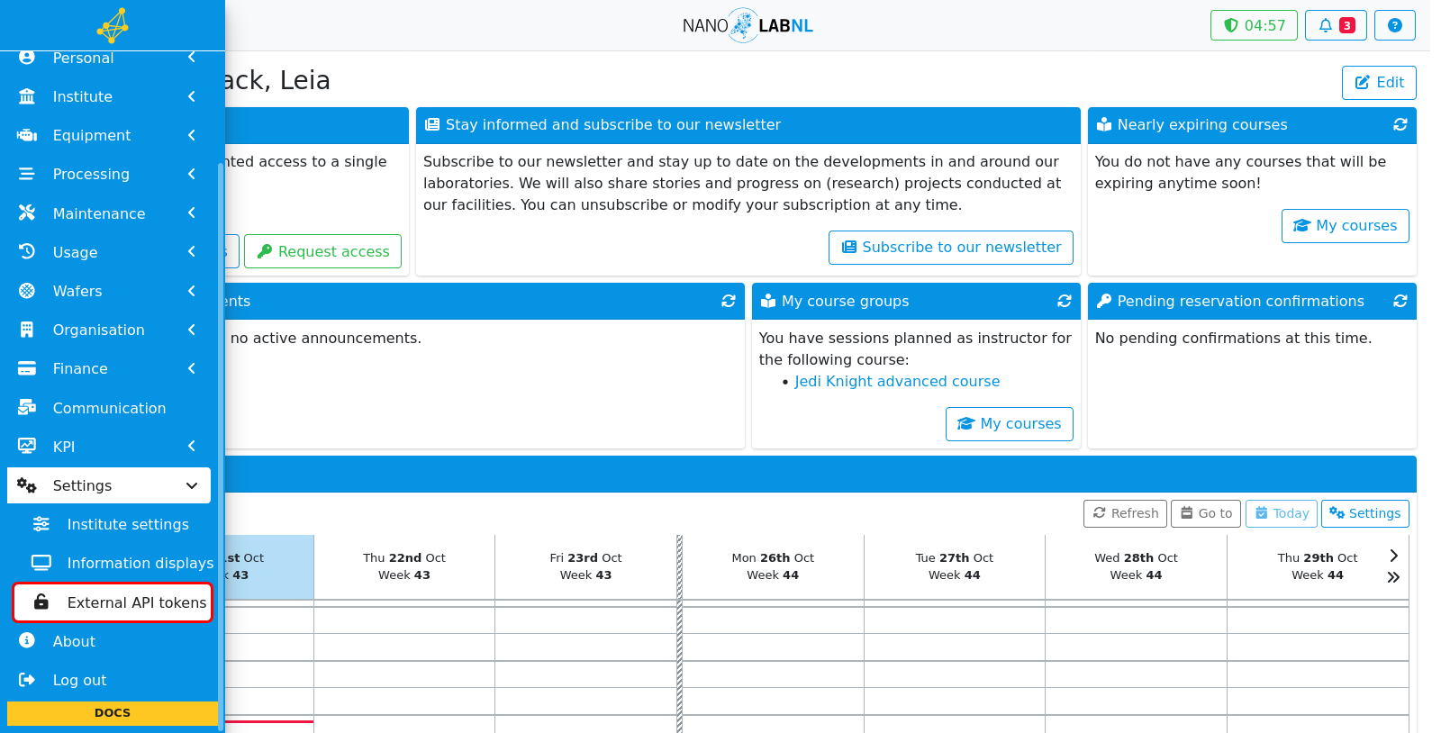Expand the Wafers sidebar menu
This screenshot has width=1441, height=733.
point(109,291)
